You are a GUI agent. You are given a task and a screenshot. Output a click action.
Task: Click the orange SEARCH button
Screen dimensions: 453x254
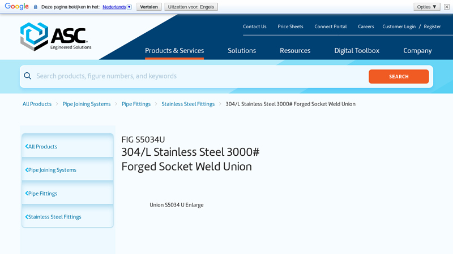tap(399, 77)
